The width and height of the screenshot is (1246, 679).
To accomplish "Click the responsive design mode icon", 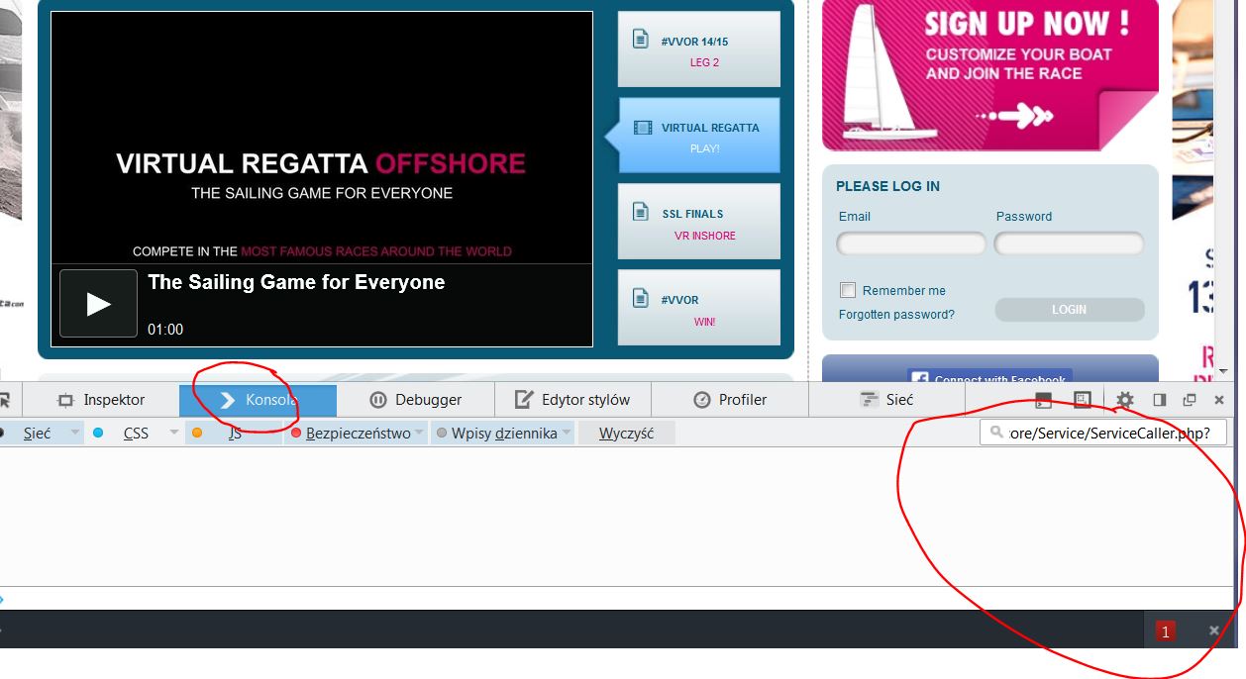I will 1082,400.
